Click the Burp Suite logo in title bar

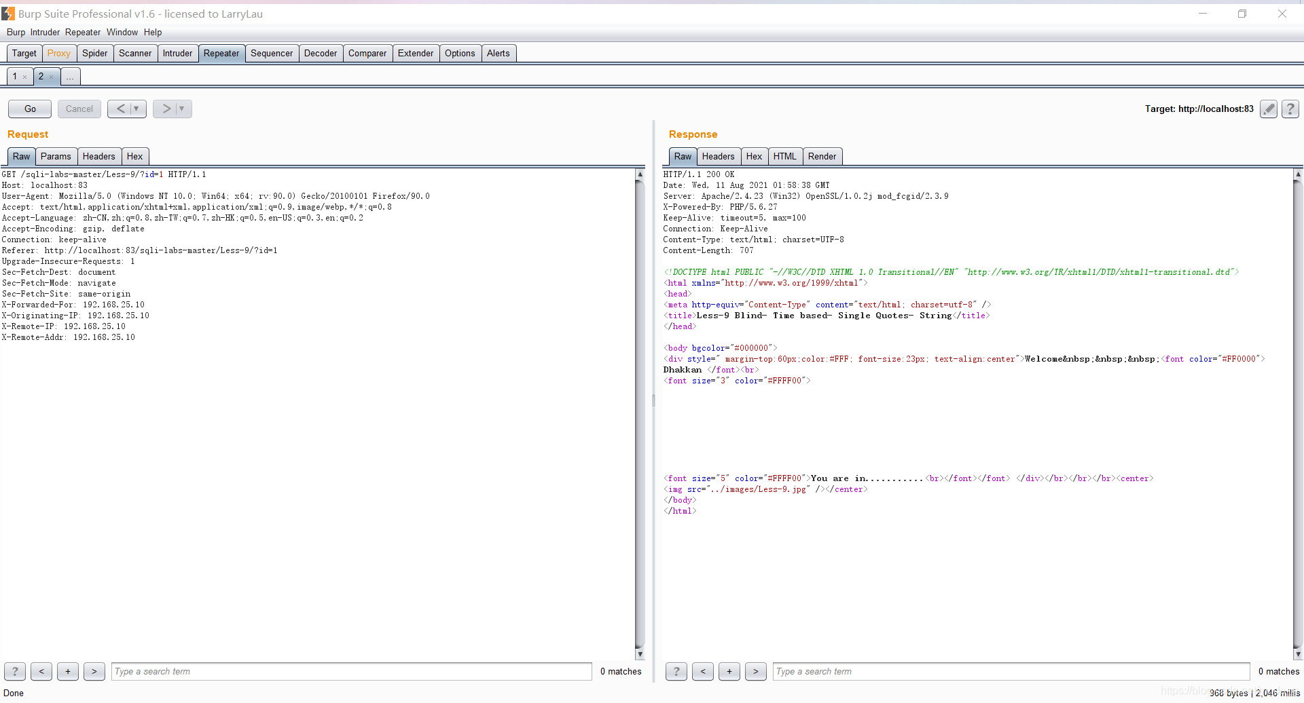(x=8, y=14)
